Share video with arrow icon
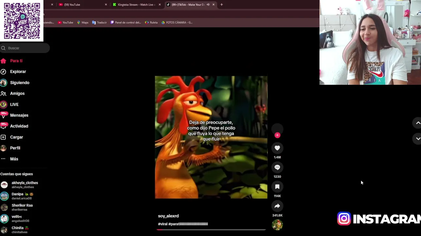 [277, 206]
